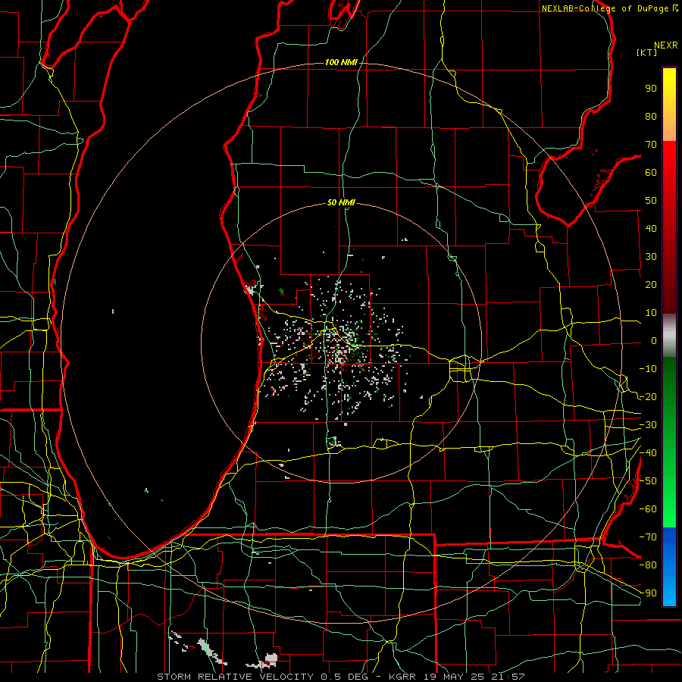Click the positive 50 knot scale label
The image size is (682, 682).
tap(651, 201)
